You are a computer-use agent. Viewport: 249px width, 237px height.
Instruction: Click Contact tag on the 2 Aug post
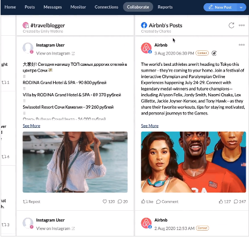coord(202,228)
